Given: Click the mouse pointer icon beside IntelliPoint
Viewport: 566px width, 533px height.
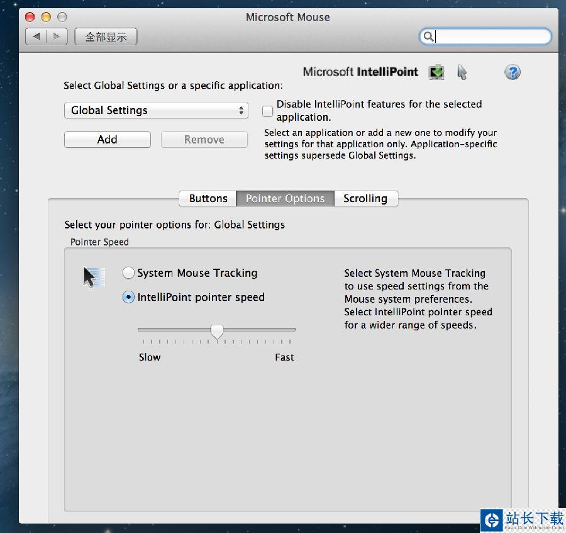Looking at the screenshot, I should coord(462,72).
